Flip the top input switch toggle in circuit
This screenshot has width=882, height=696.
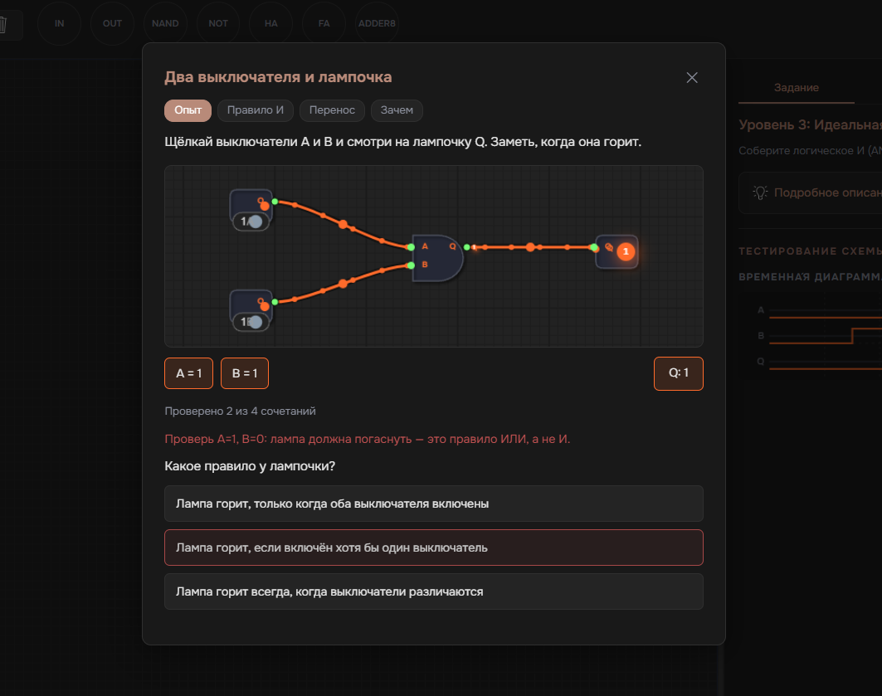click(251, 221)
